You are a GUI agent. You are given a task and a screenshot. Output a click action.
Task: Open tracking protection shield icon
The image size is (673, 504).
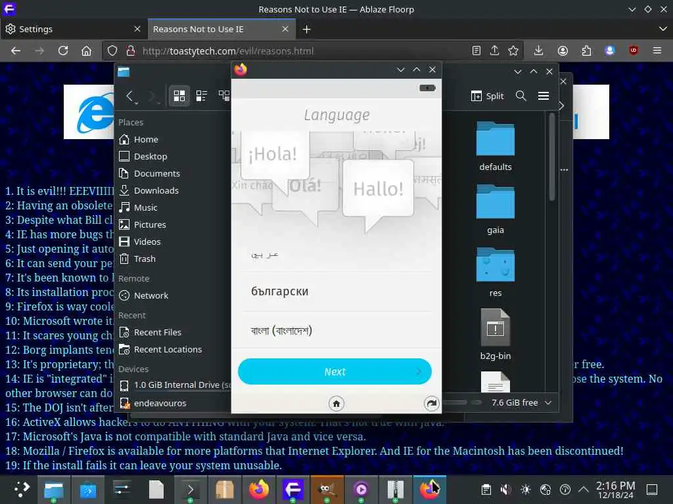click(x=112, y=51)
